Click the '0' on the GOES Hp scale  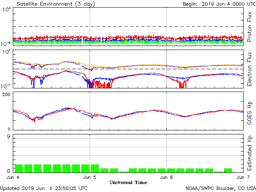tap(9, 129)
